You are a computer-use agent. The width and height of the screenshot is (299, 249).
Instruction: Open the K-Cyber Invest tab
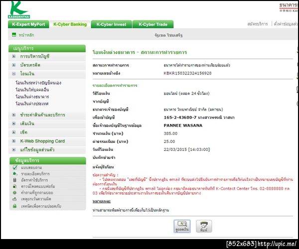[111, 24]
